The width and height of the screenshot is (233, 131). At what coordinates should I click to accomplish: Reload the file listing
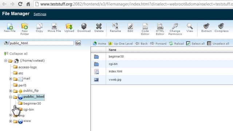[176, 44]
